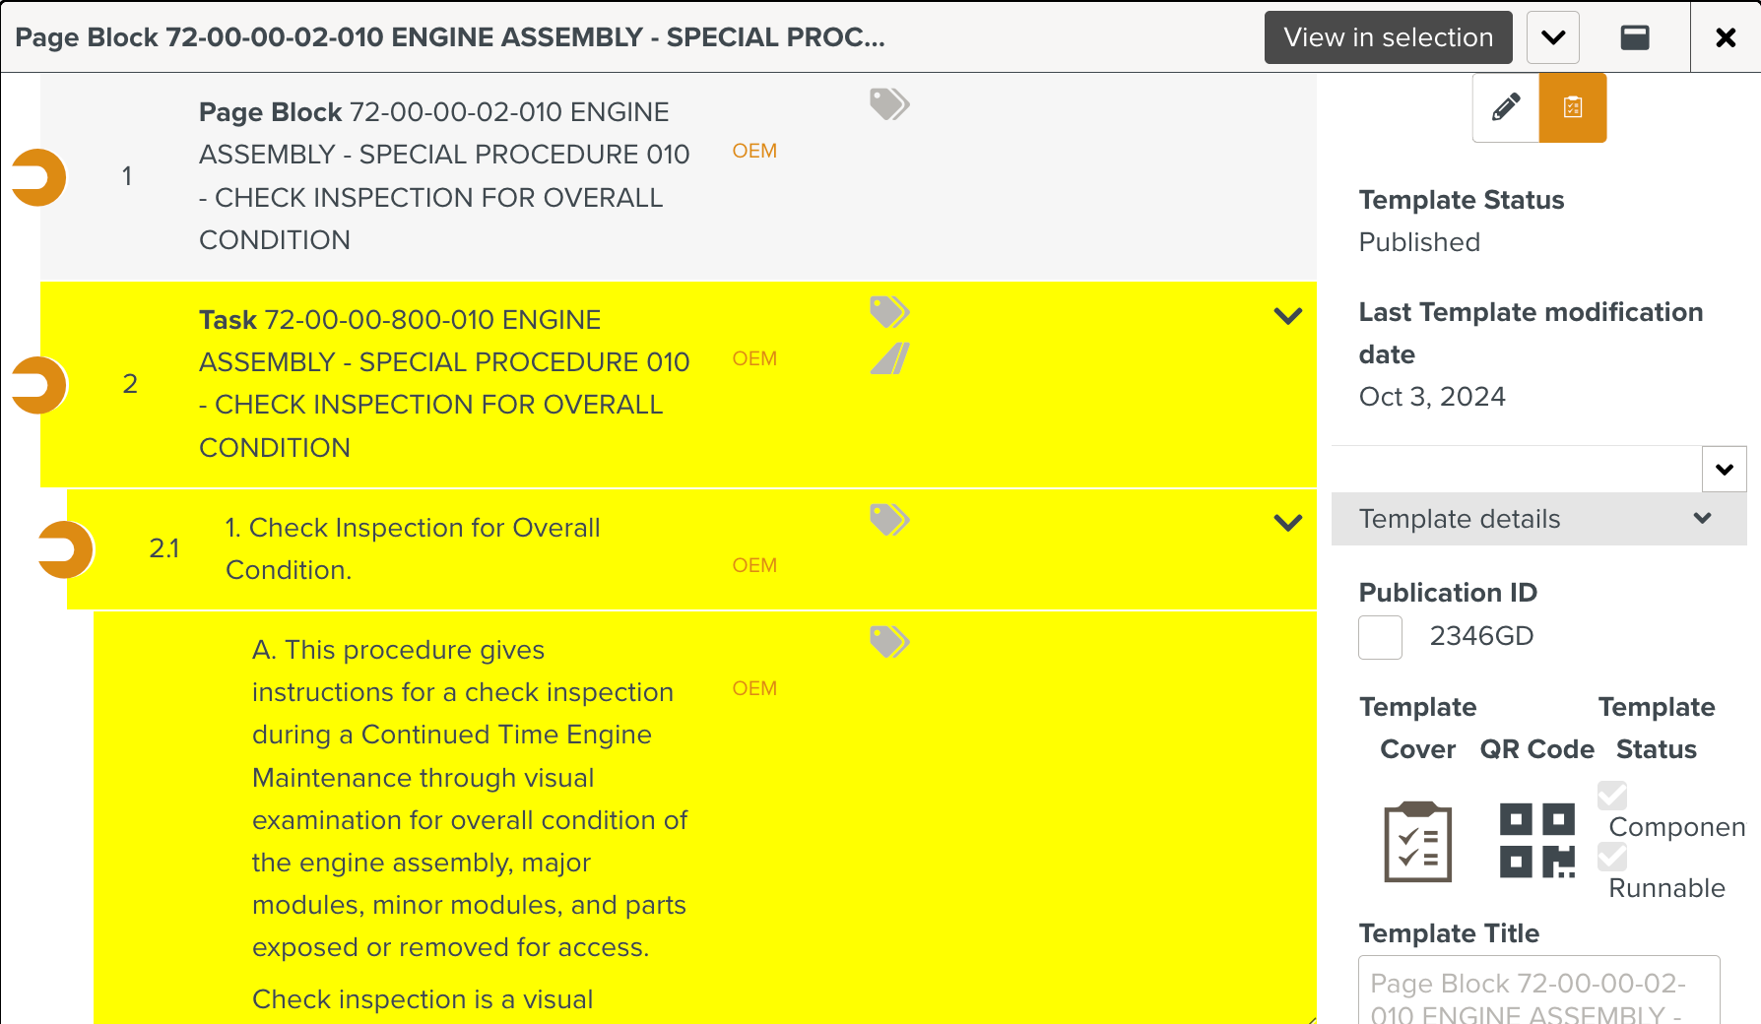This screenshot has height=1024, width=1761.
Task: Click the panel layout icon in header
Action: 1635,37
